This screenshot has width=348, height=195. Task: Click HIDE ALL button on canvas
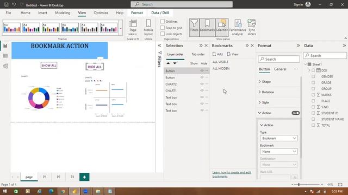coord(95,67)
